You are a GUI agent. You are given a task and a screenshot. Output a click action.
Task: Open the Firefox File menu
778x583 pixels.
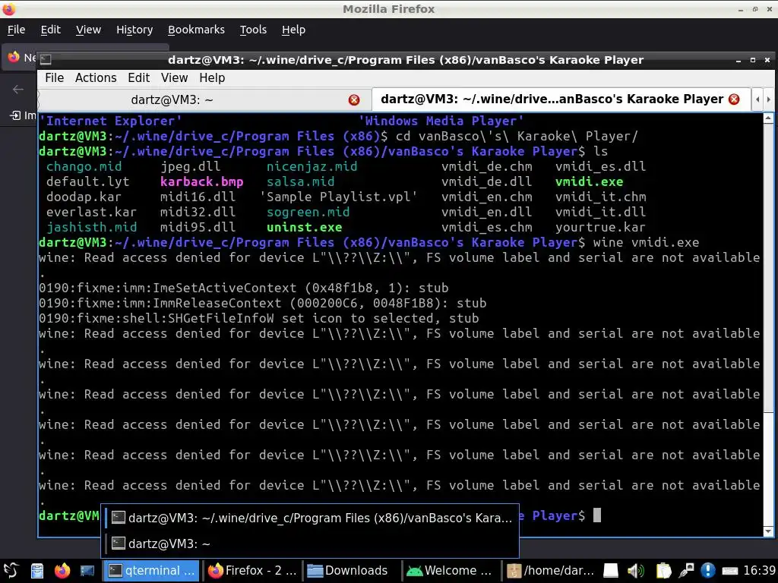coord(17,30)
